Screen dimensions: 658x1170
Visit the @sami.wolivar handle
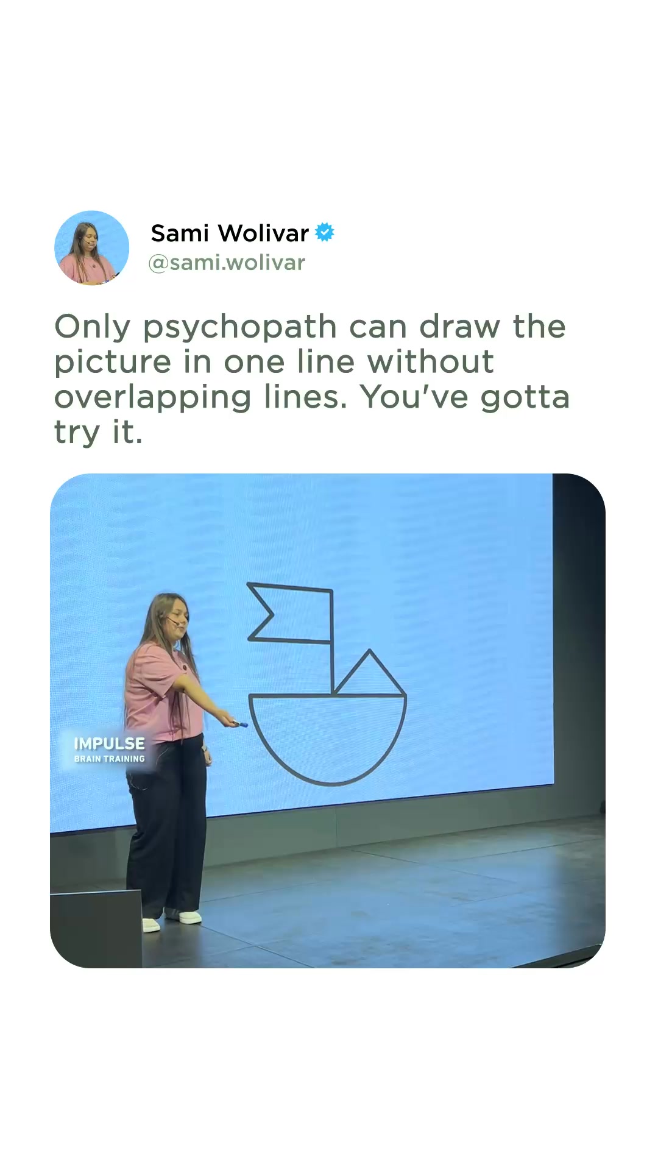click(x=227, y=263)
